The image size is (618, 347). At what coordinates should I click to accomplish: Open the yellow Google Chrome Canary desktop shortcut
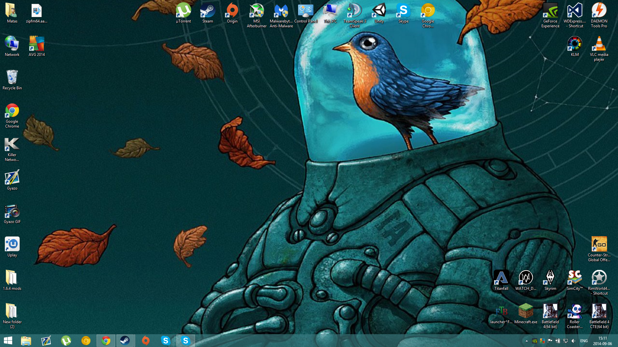[x=428, y=15]
